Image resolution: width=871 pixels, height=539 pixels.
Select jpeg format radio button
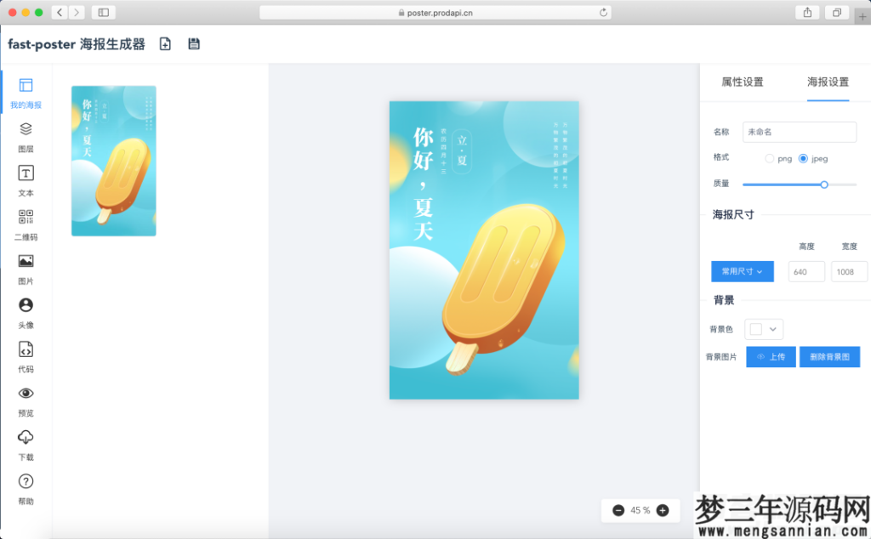(803, 158)
